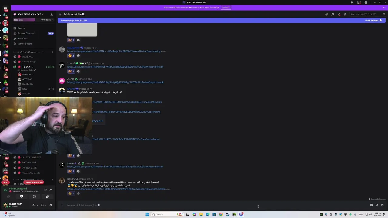The width and height of the screenshot is (388, 218).
Task: Turn on camera in voice panel
Action: [x=8, y=197]
